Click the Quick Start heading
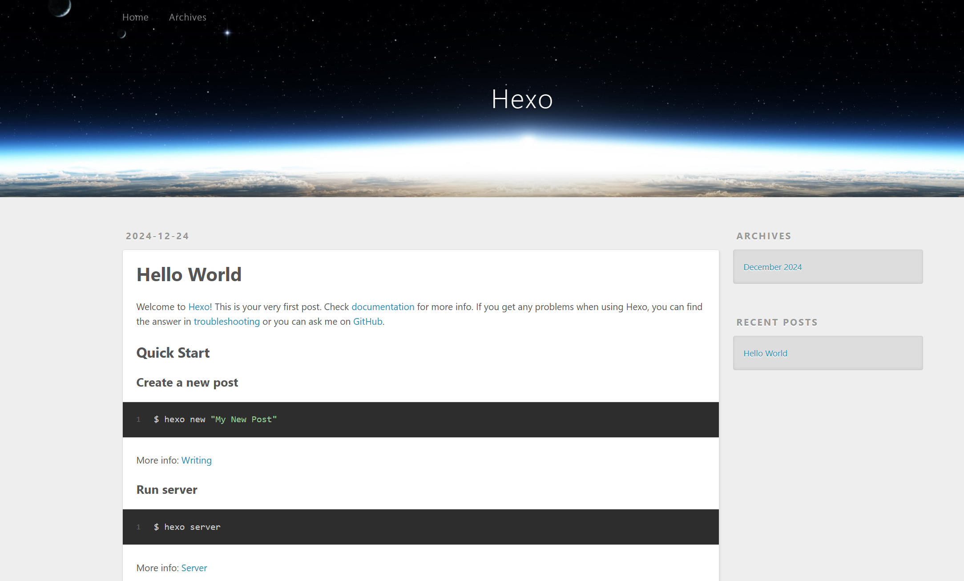964x581 pixels. coord(173,353)
